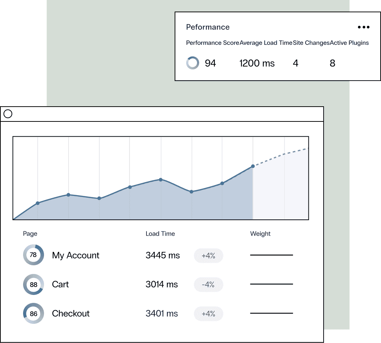Click the Active Plugins value 8
The height and width of the screenshot is (343, 381).
tap(332, 63)
